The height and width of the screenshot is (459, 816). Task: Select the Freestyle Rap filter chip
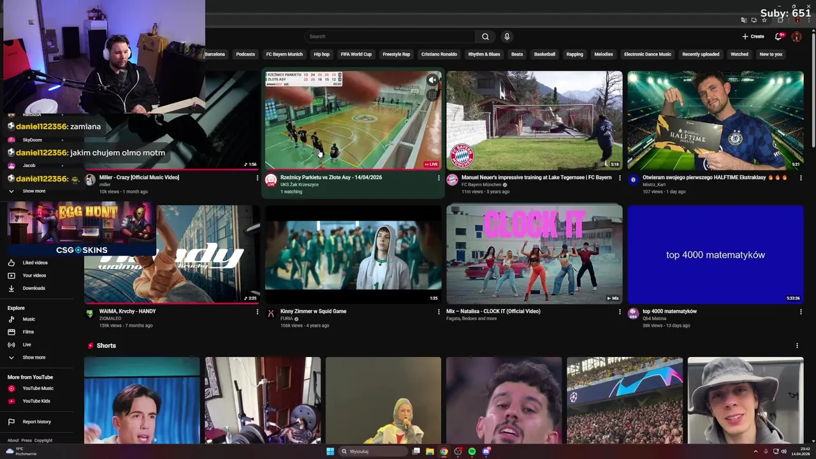[396, 54]
